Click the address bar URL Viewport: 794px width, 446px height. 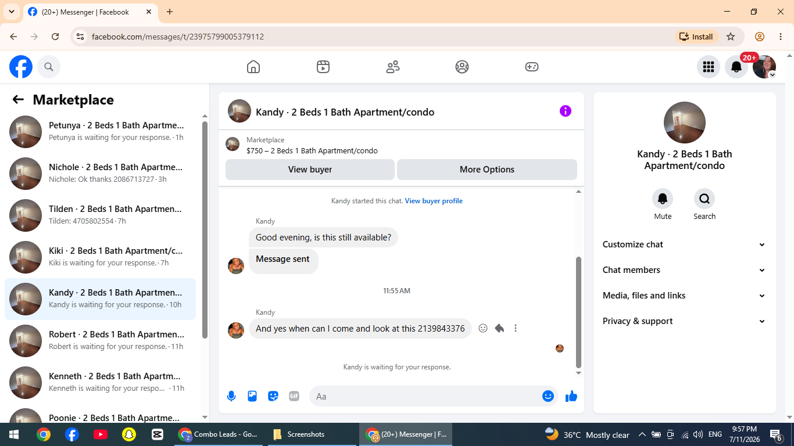click(178, 37)
